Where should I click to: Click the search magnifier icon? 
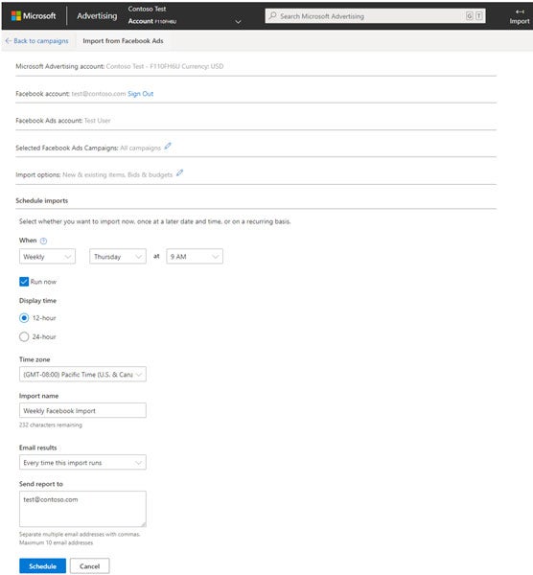click(x=272, y=15)
